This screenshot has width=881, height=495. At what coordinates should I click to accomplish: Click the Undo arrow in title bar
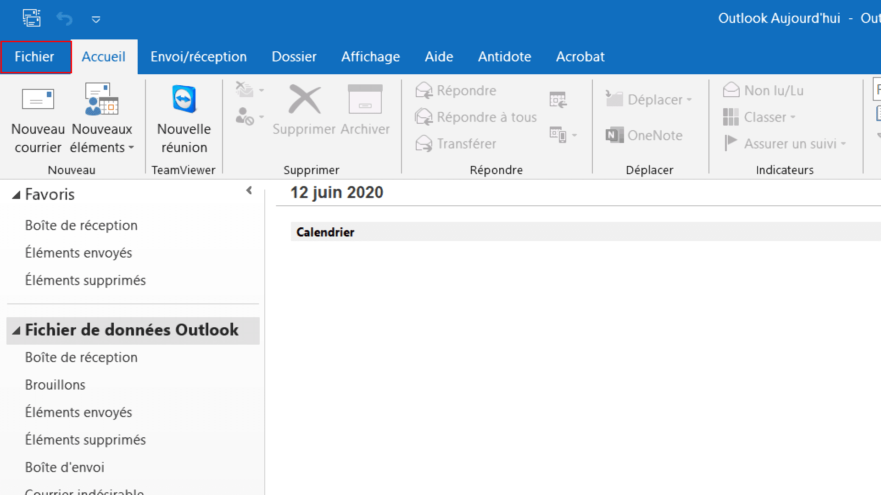click(x=64, y=19)
